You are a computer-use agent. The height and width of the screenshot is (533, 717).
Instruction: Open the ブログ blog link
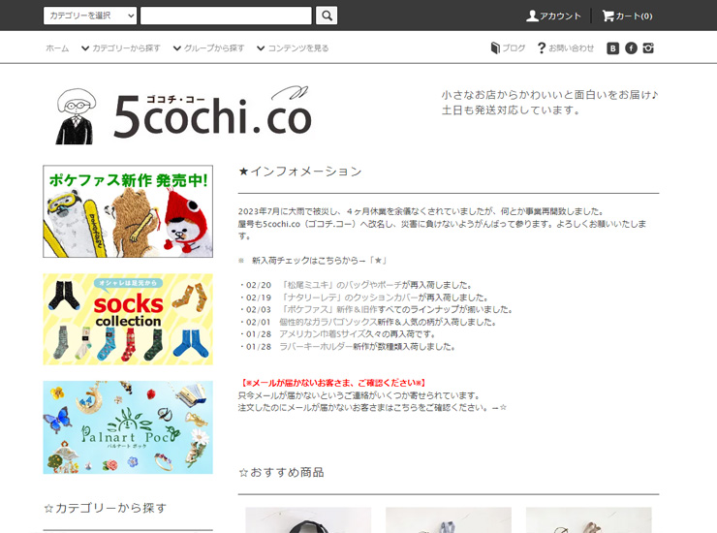point(508,48)
